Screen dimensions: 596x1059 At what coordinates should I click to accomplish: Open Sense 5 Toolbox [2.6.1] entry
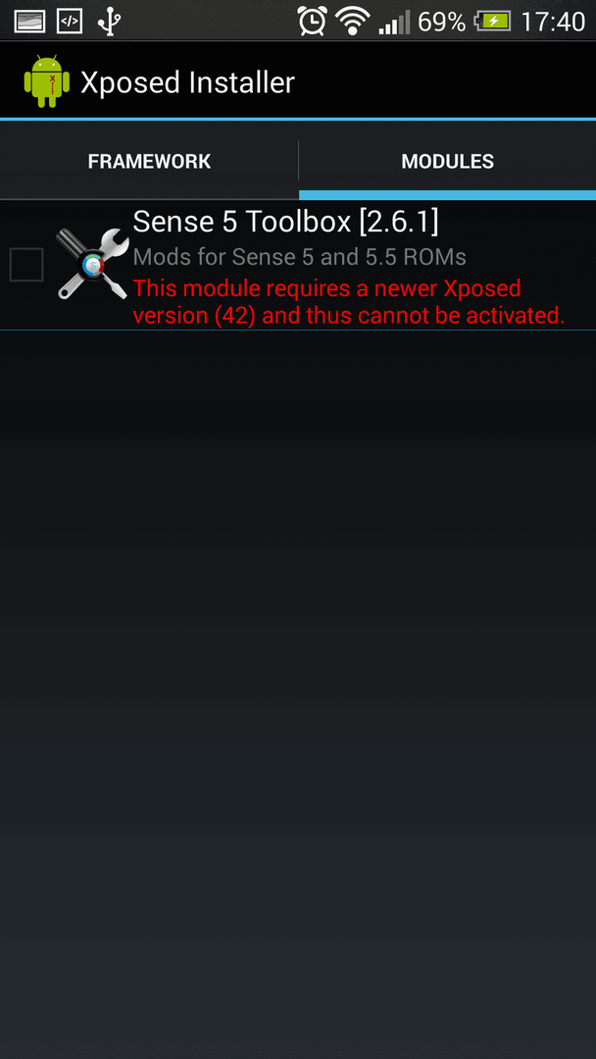(x=298, y=265)
